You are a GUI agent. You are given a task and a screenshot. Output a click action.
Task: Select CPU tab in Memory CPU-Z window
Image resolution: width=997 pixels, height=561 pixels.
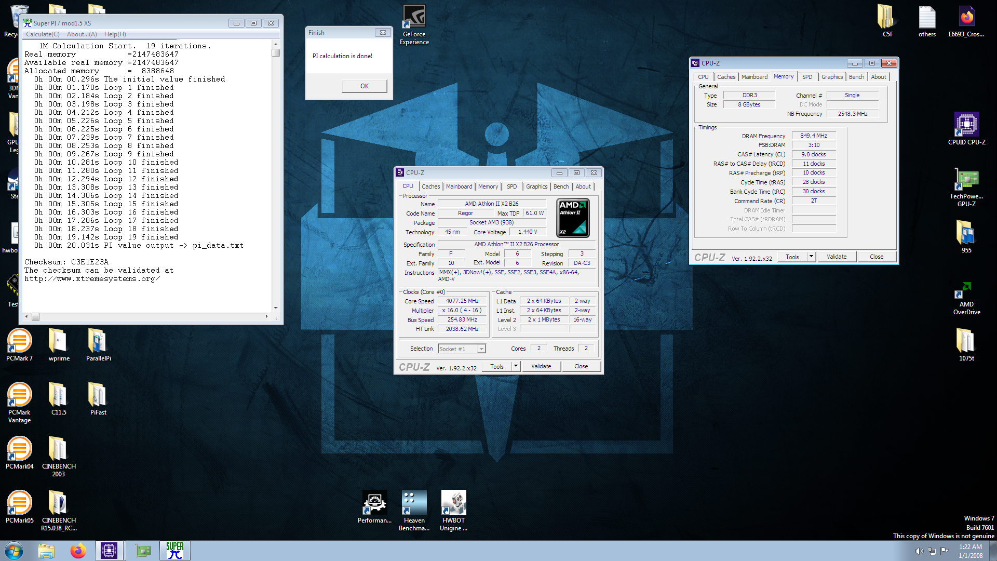click(703, 77)
